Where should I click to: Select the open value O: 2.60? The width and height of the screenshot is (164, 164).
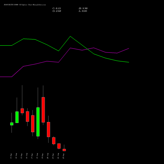click(x=57, y=11)
